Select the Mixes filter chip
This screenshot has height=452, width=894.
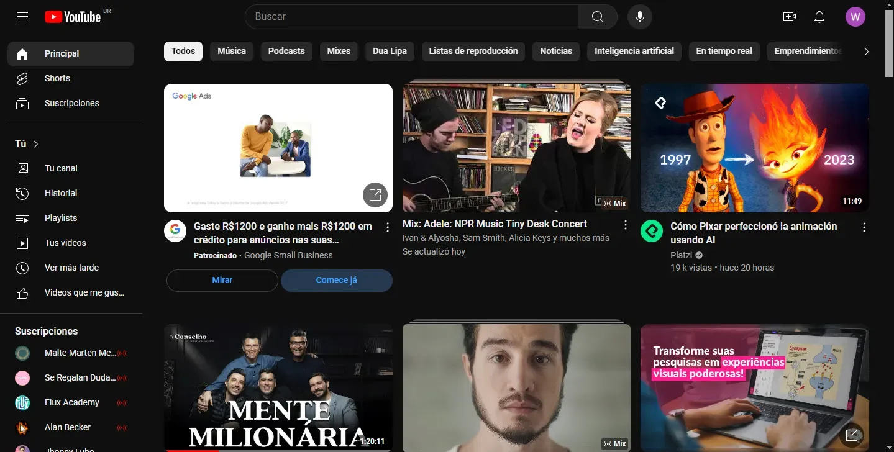pyautogui.click(x=339, y=52)
